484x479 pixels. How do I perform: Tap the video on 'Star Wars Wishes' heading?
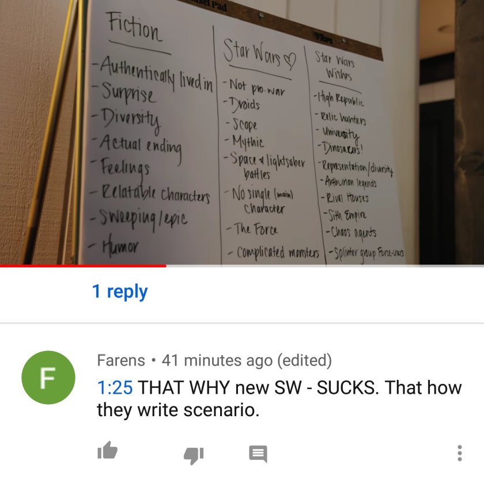point(335,66)
